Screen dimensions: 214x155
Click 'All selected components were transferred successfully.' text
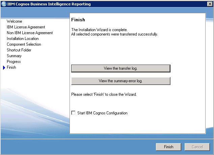coord(114,34)
